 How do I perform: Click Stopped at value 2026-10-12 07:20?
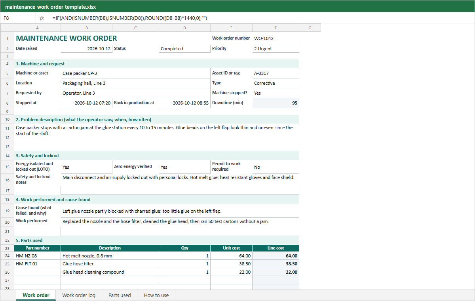coord(87,103)
